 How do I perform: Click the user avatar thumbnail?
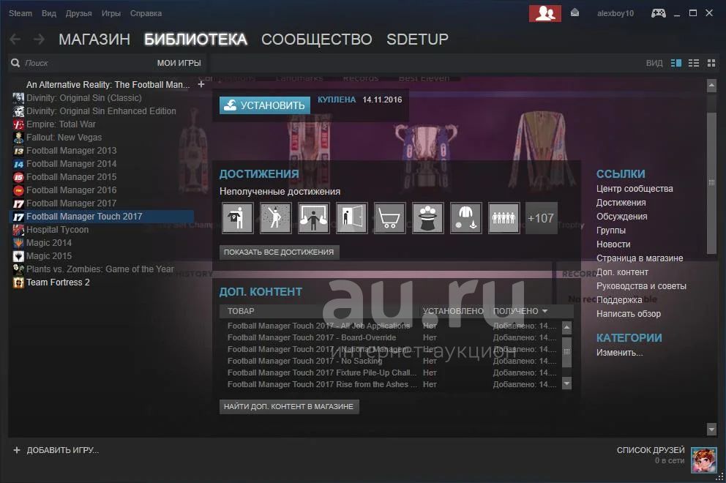pos(704,460)
